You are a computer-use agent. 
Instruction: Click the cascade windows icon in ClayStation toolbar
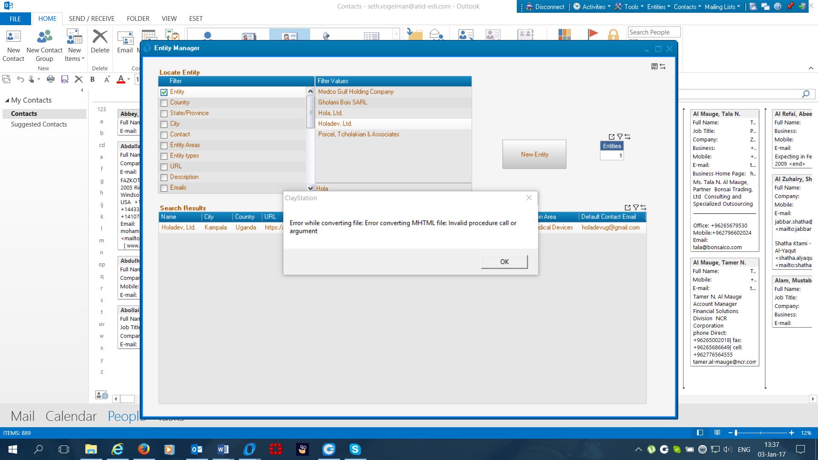tap(765, 6)
